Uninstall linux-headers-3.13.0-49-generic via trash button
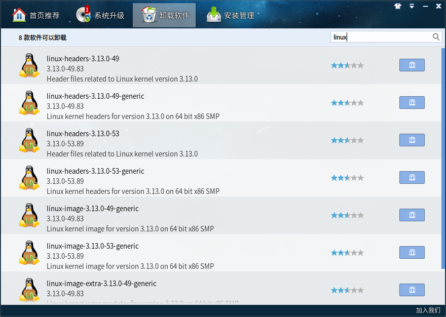 (x=412, y=103)
